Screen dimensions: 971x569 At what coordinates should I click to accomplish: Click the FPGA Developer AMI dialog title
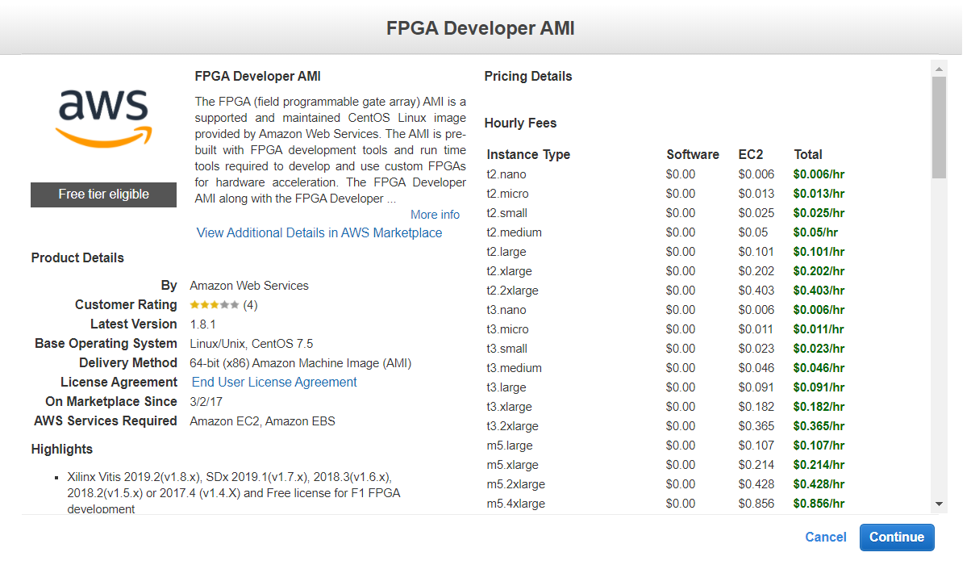click(481, 28)
